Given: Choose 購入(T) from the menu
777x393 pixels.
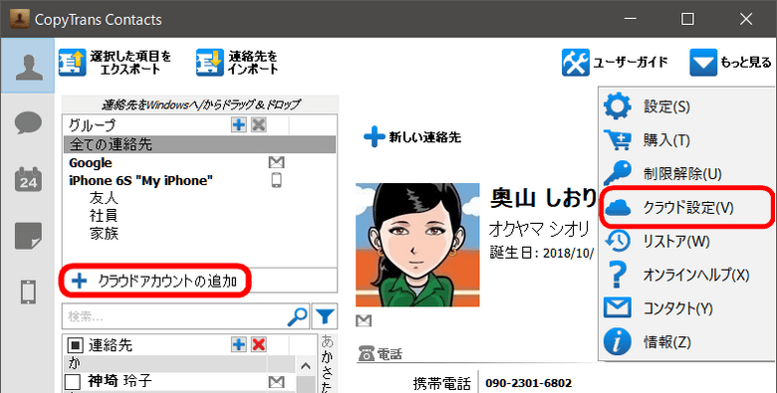Looking at the screenshot, I should pyautogui.click(x=686, y=140).
